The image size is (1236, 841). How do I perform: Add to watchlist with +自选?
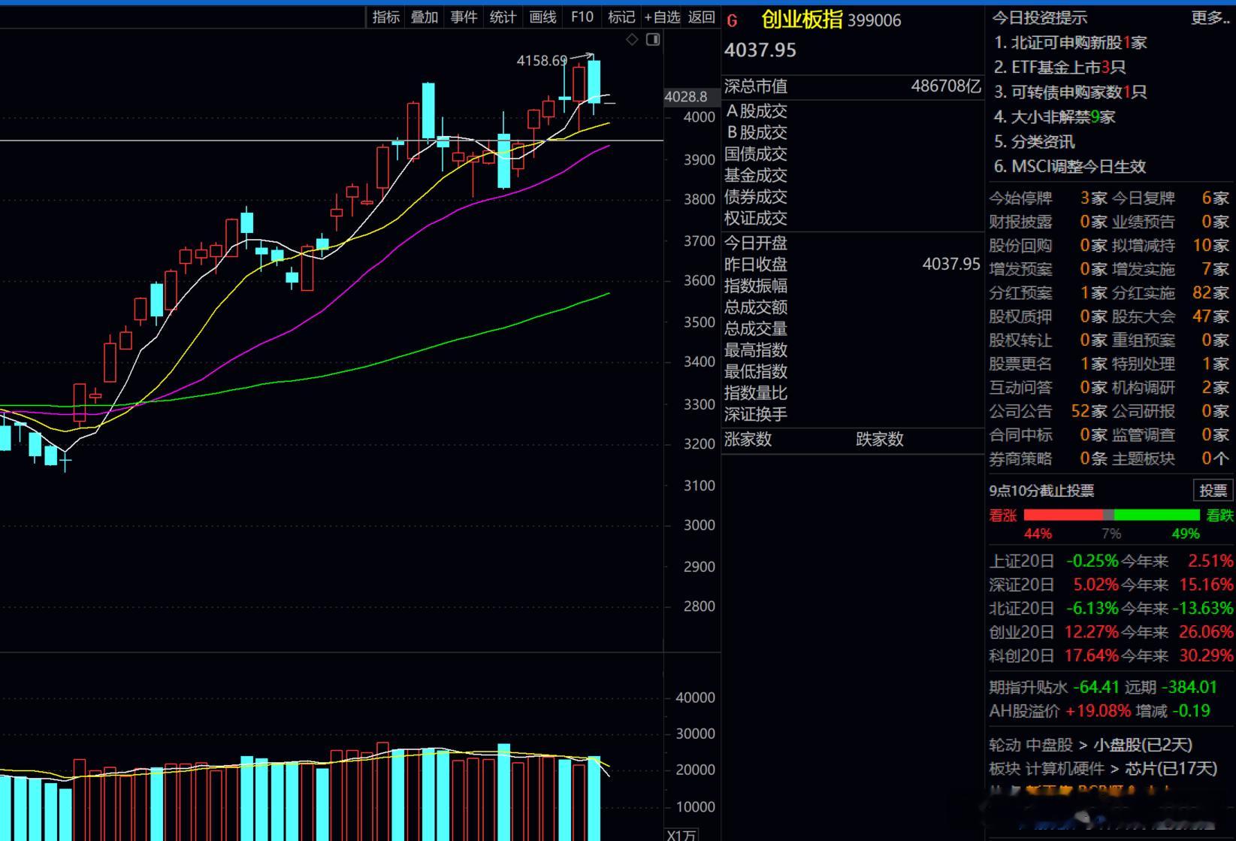(662, 17)
